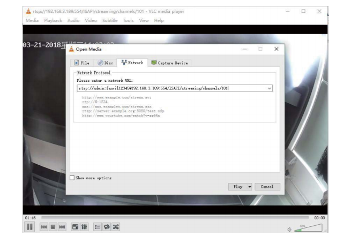Select the Network tab
351x237 pixels.
click(132, 63)
